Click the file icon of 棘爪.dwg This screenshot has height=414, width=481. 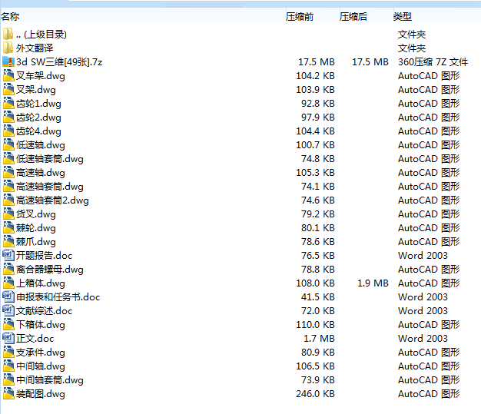tap(8, 241)
